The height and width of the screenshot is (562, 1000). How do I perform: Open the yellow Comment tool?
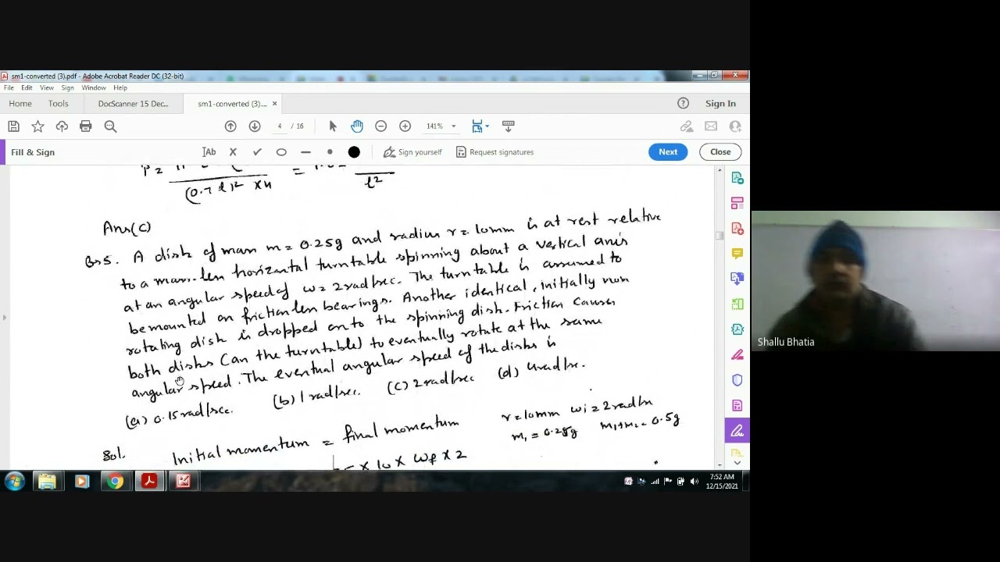click(737, 254)
